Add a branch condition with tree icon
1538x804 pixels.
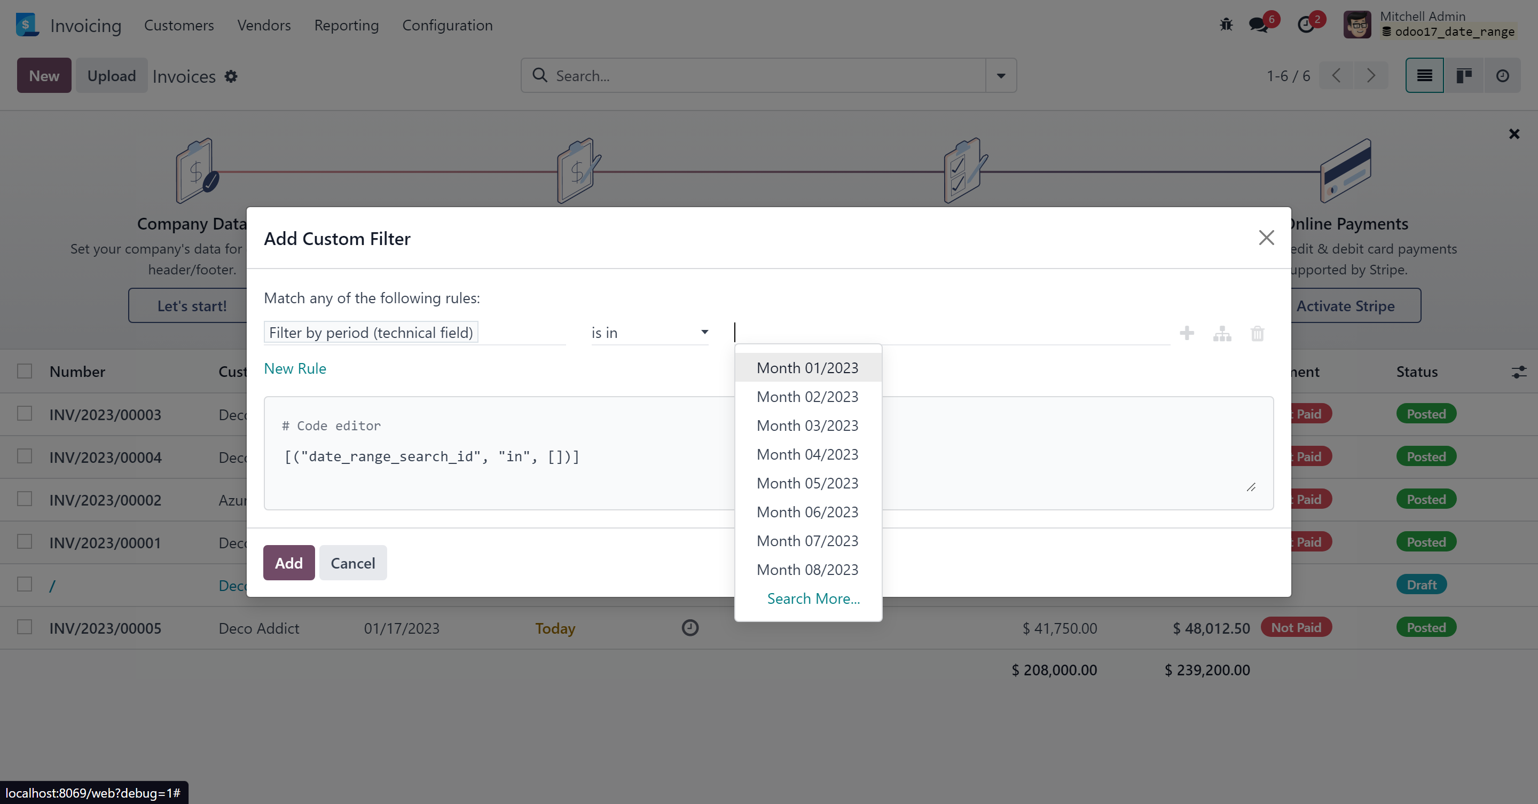[1221, 334]
